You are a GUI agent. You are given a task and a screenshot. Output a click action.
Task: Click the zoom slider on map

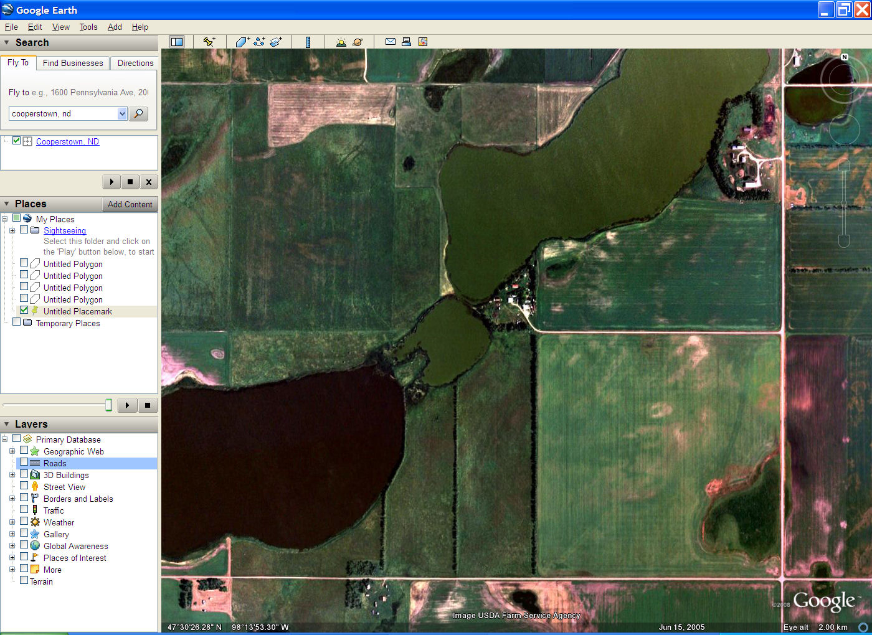point(844,204)
